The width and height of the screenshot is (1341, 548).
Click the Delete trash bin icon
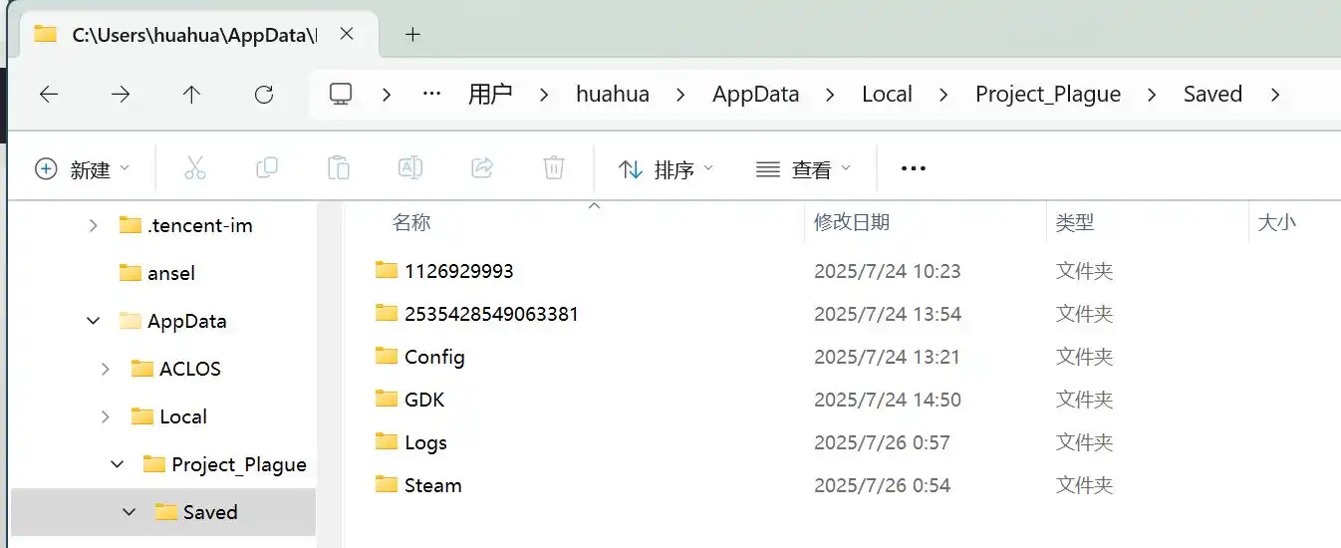point(554,168)
